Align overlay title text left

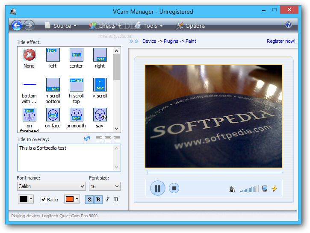99,139
